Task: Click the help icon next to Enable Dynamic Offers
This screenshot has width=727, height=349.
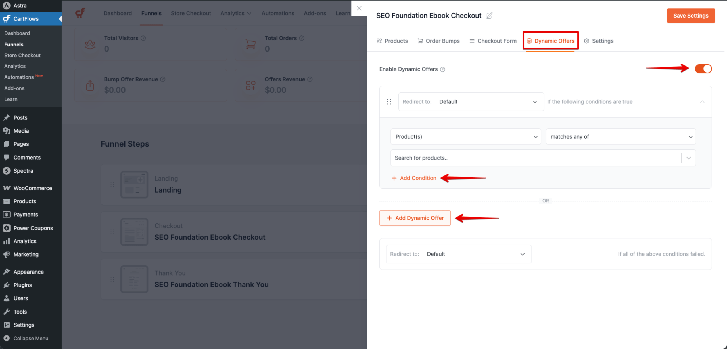Action: coord(443,69)
